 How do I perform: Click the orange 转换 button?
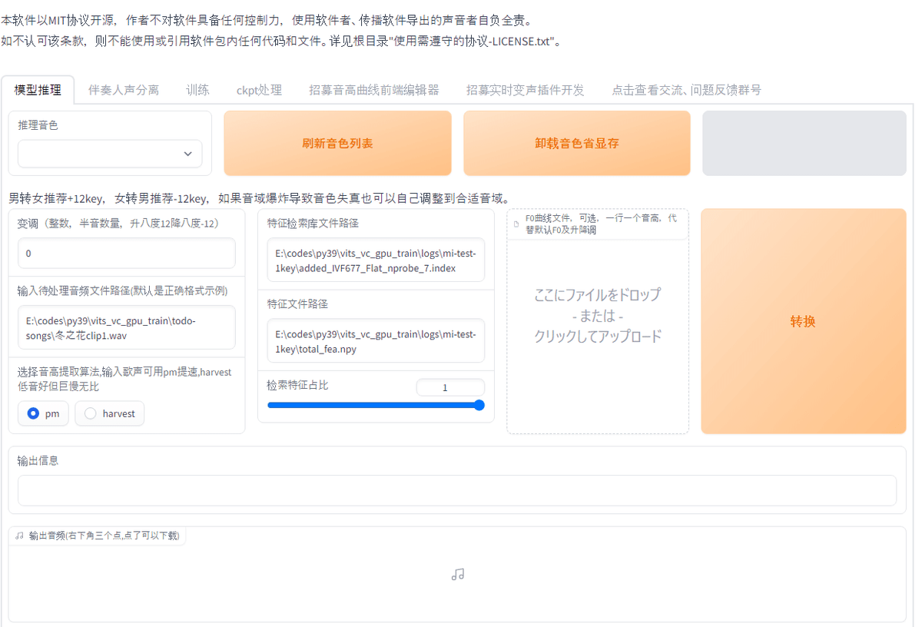[803, 321]
